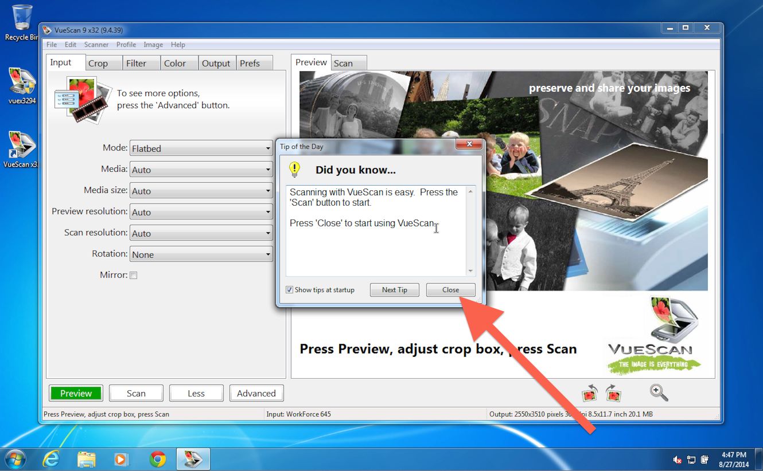Switch to the Prefs tab

(x=255, y=63)
